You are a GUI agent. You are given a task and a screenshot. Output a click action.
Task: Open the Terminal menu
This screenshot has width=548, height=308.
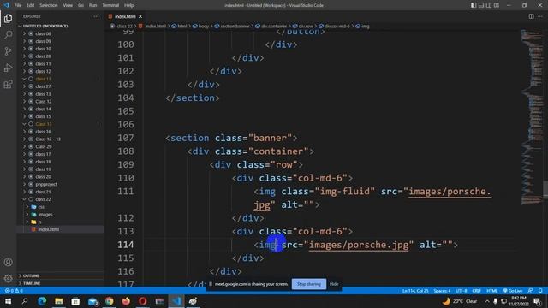pyautogui.click(x=110, y=5)
